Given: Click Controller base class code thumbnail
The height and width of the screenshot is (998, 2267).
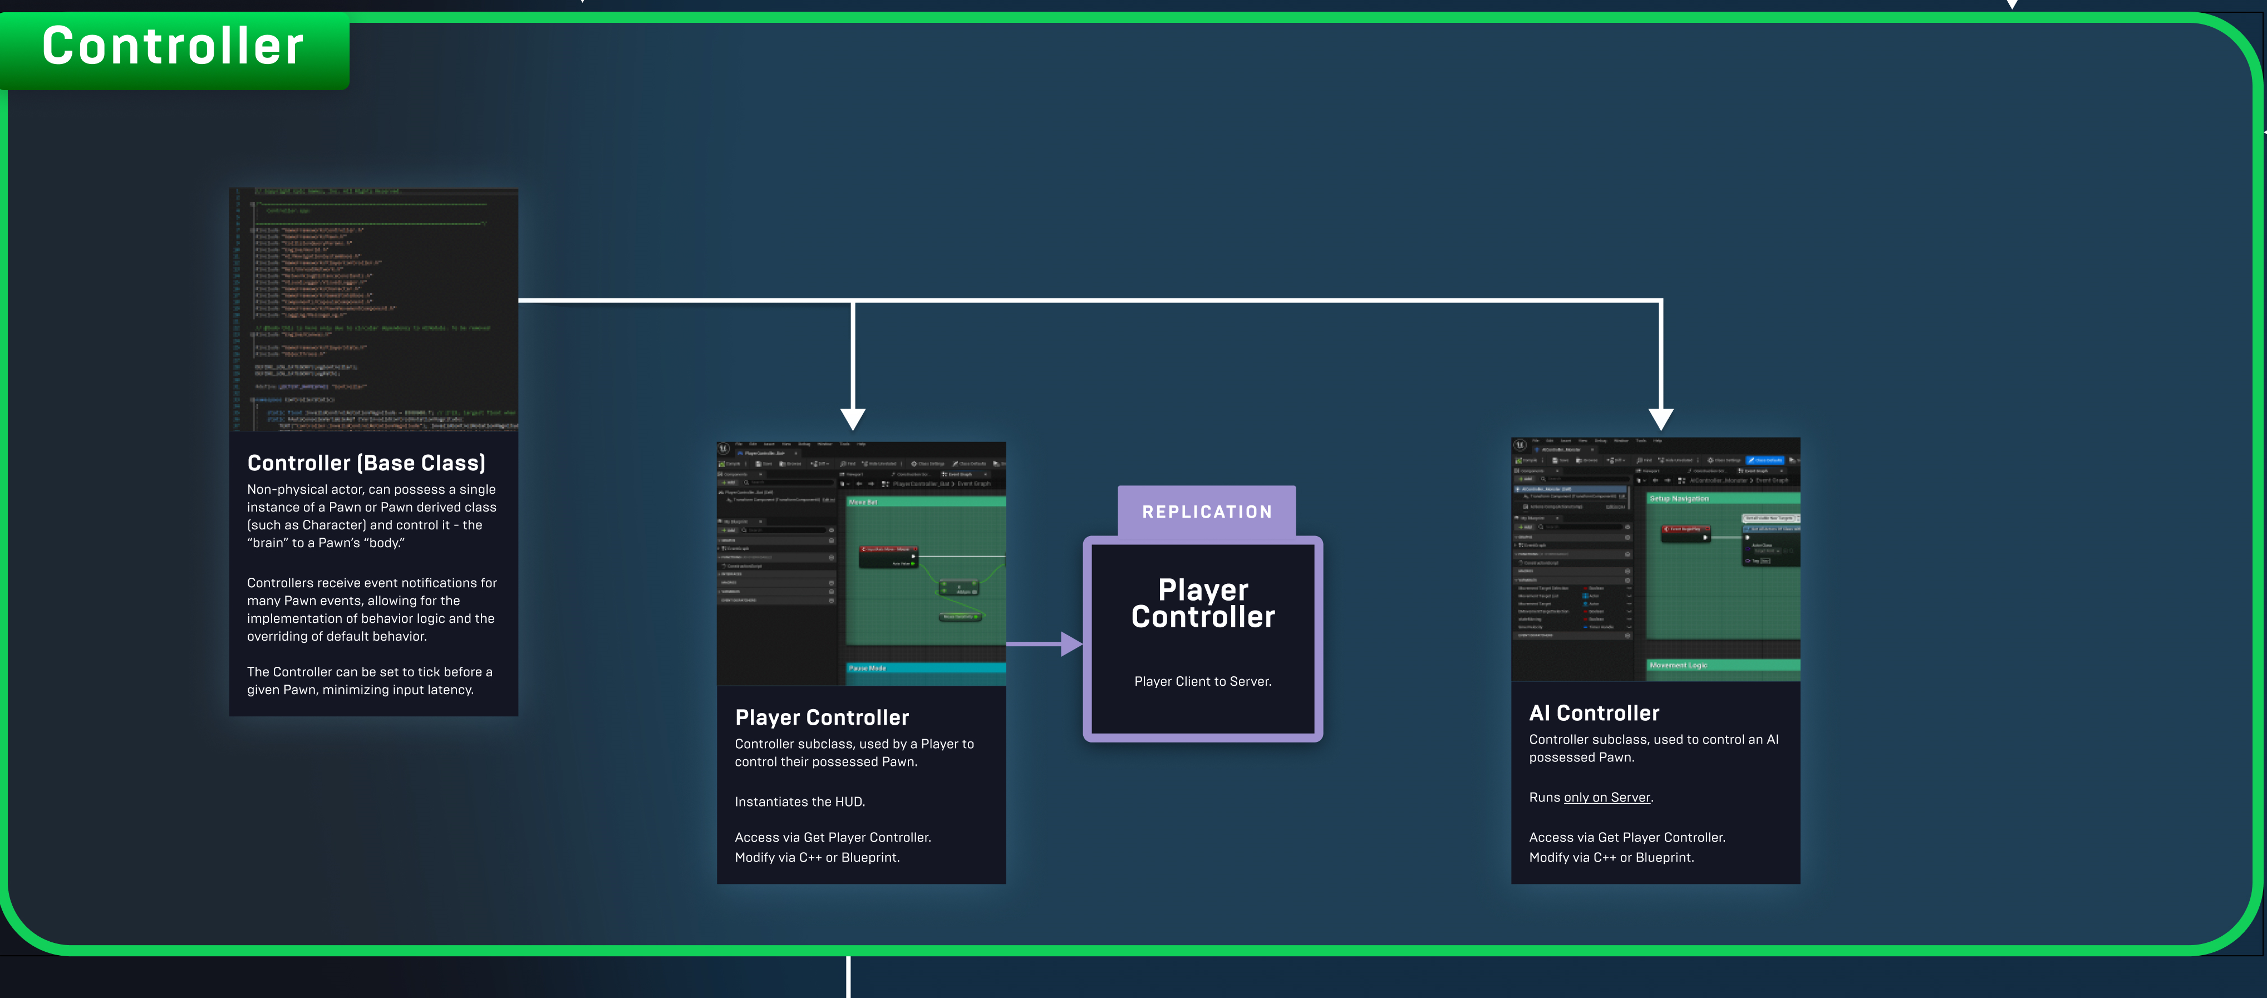Looking at the screenshot, I should [373, 308].
